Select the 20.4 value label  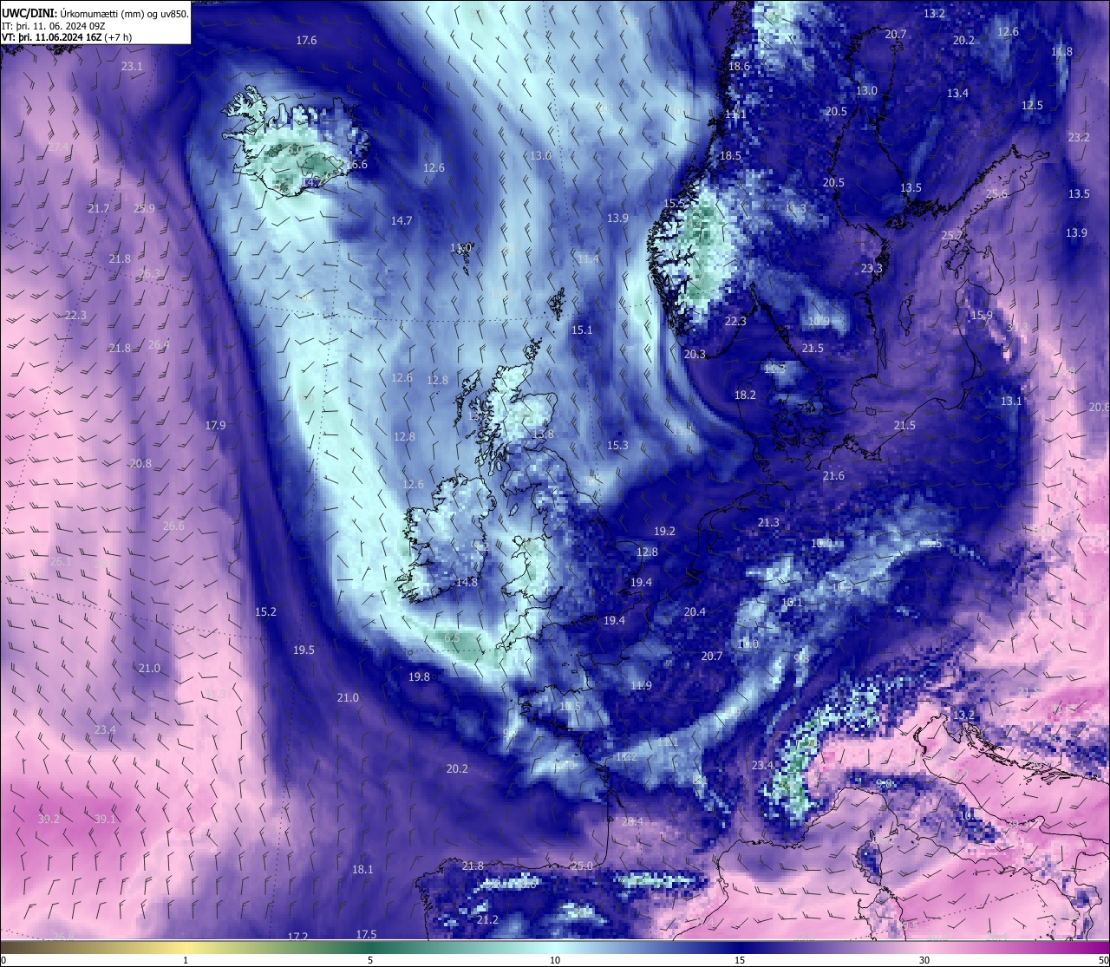click(x=695, y=612)
